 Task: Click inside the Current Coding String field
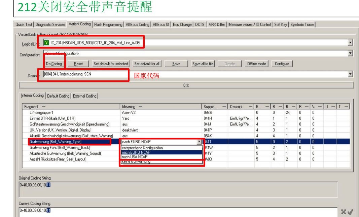168,211
